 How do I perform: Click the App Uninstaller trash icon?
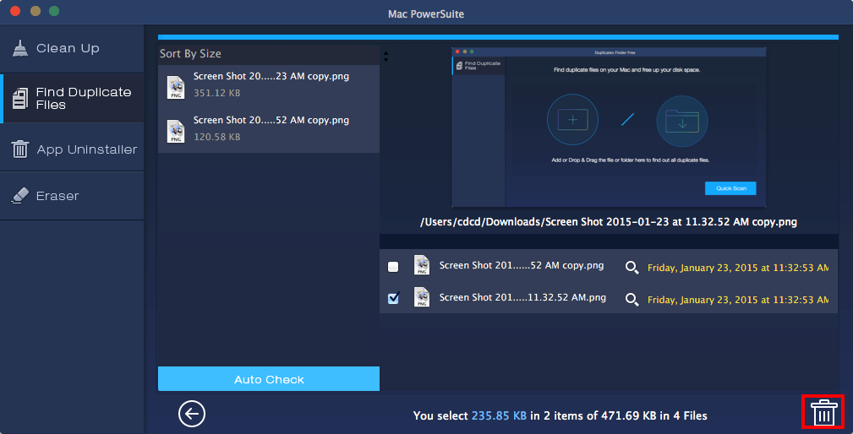click(x=20, y=149)
